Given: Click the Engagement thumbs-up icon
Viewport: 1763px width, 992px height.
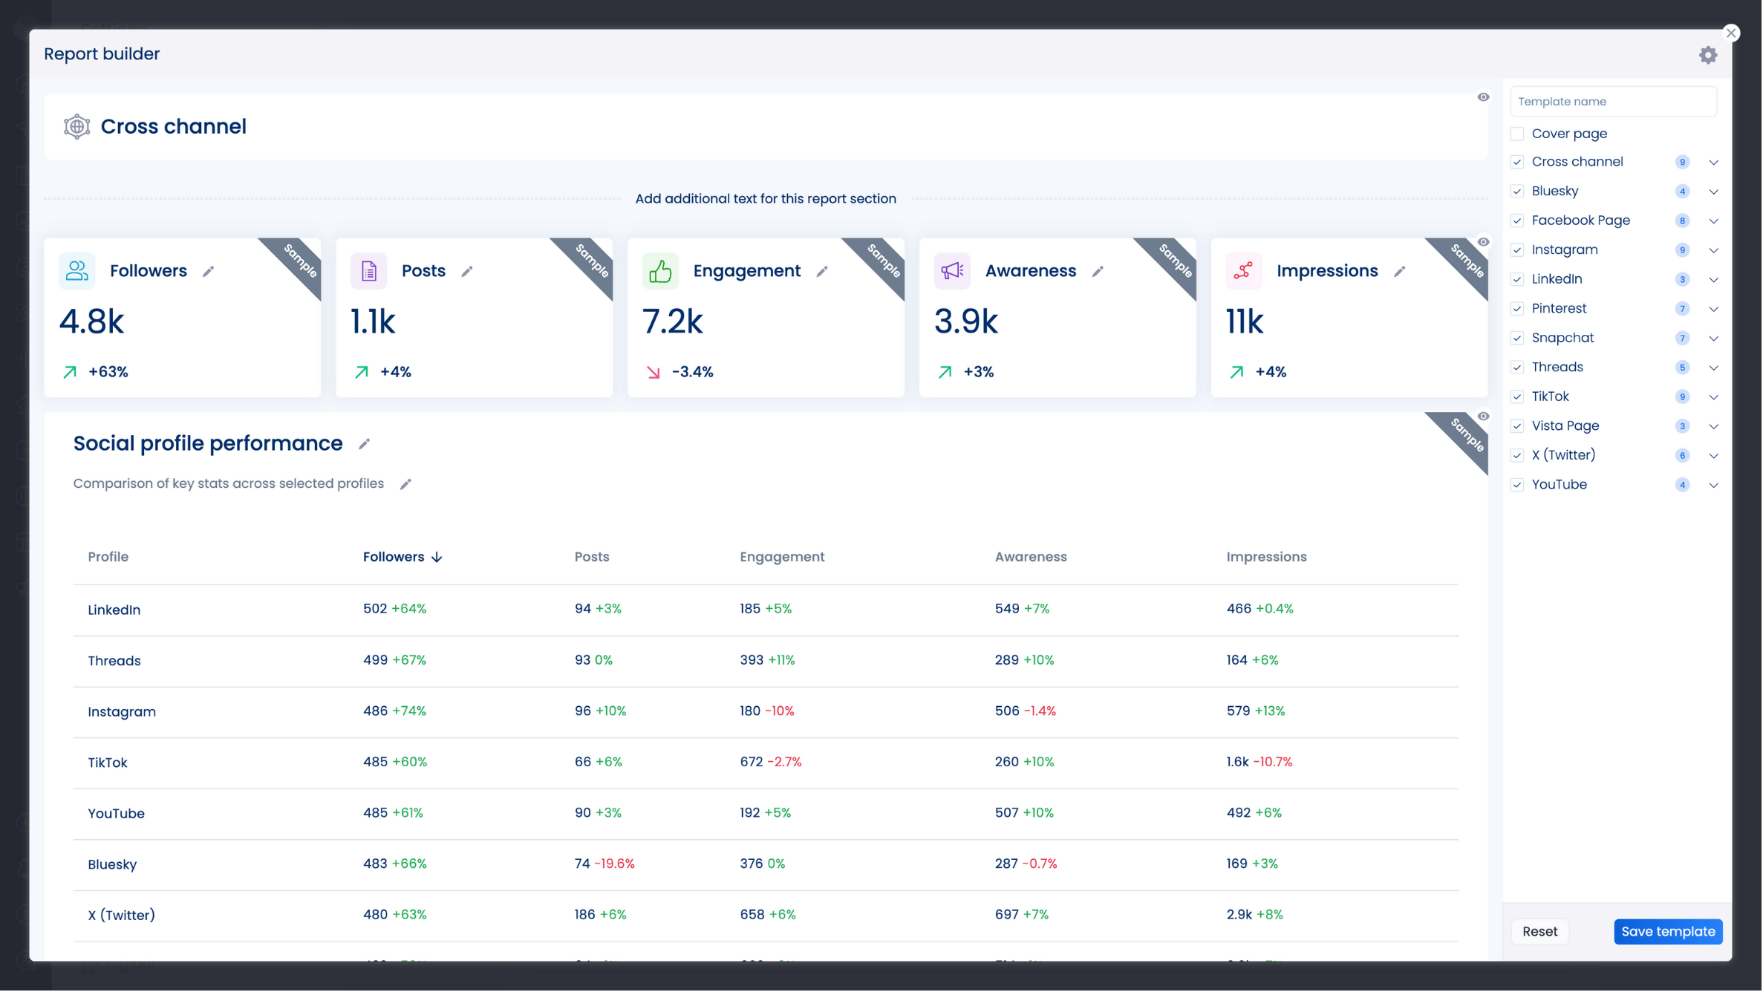Looking at the screenshot, I should click(x=660, y=270).
